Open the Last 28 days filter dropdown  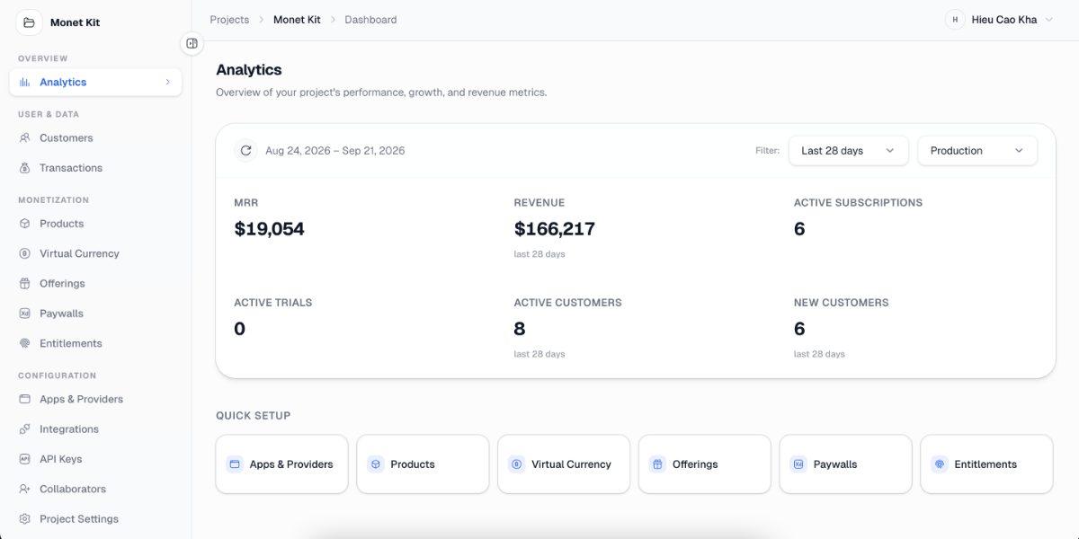[x=848, y=151]
